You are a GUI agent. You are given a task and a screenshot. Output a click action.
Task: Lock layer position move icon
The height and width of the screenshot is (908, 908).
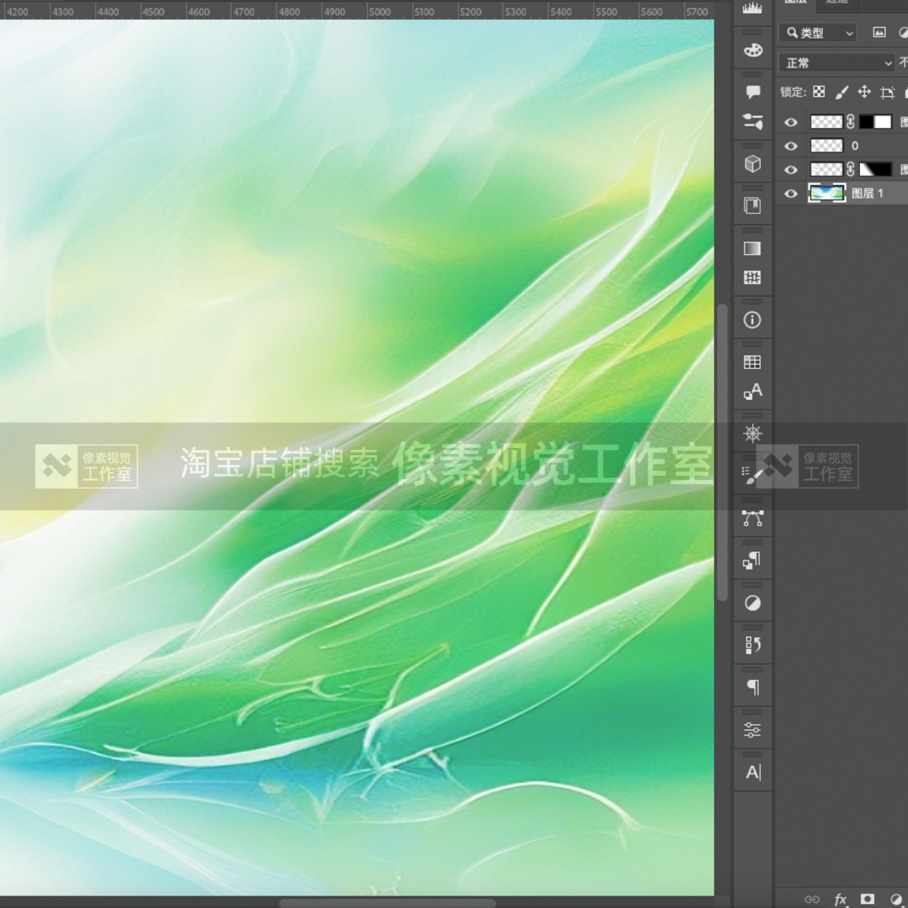tap(864, 91)
